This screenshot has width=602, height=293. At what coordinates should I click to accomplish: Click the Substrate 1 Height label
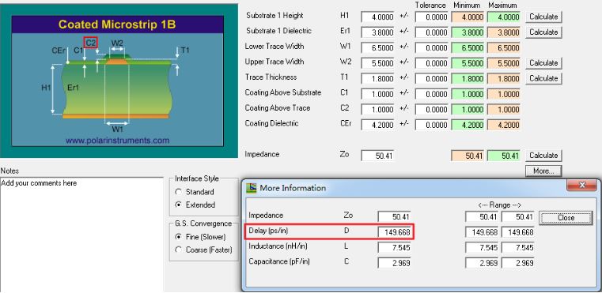[274, 16]
